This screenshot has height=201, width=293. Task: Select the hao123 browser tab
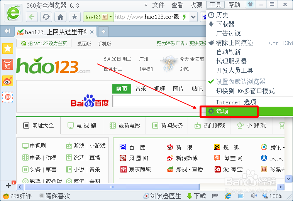(x=56, y=32)
